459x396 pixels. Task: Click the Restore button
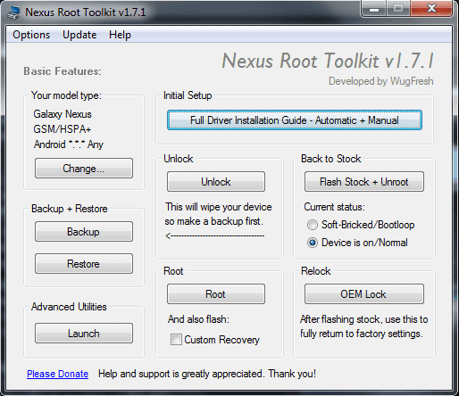pos(84,263)
